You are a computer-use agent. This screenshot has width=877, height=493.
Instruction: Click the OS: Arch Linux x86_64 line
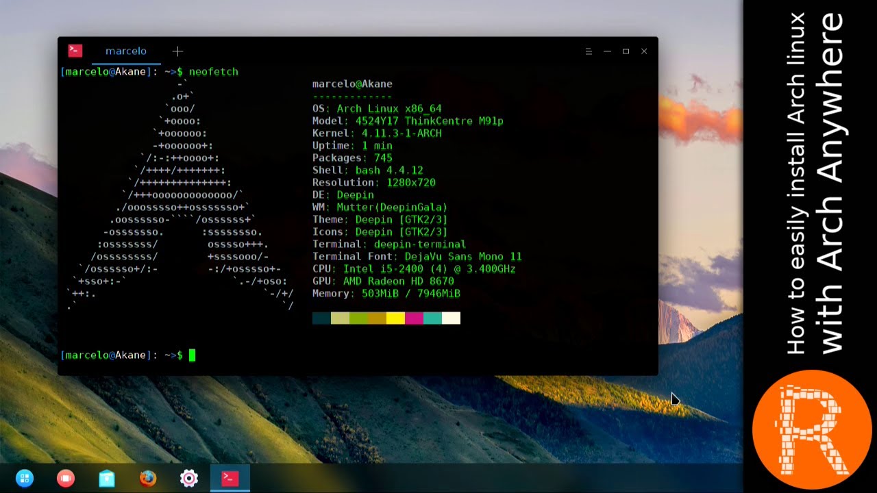[x=377, y=108]
